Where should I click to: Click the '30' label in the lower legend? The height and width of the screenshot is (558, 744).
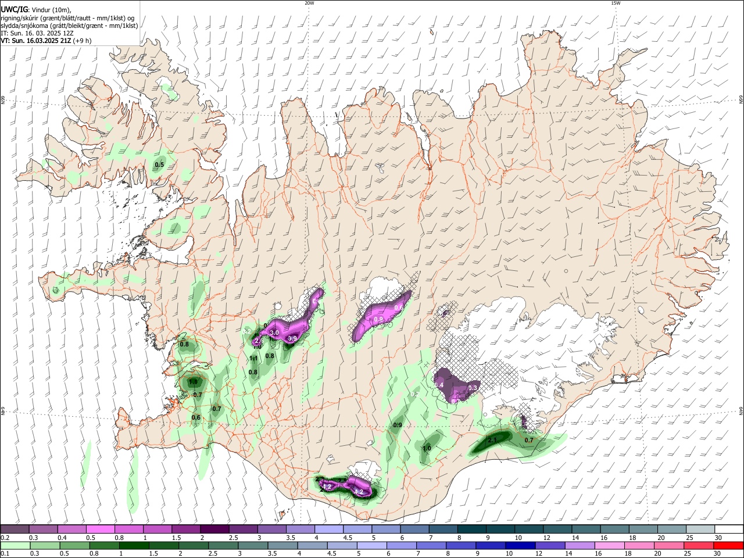click(x=718, y=554)
